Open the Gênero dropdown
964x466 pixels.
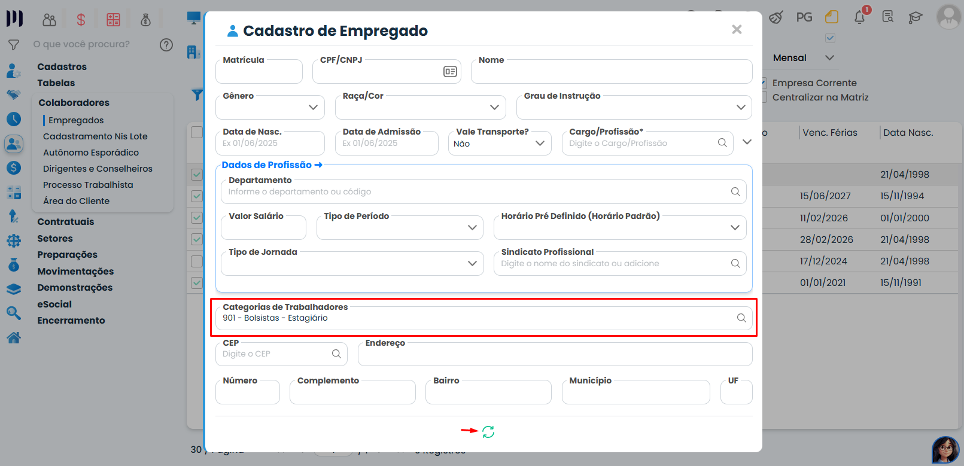[270, 107]
